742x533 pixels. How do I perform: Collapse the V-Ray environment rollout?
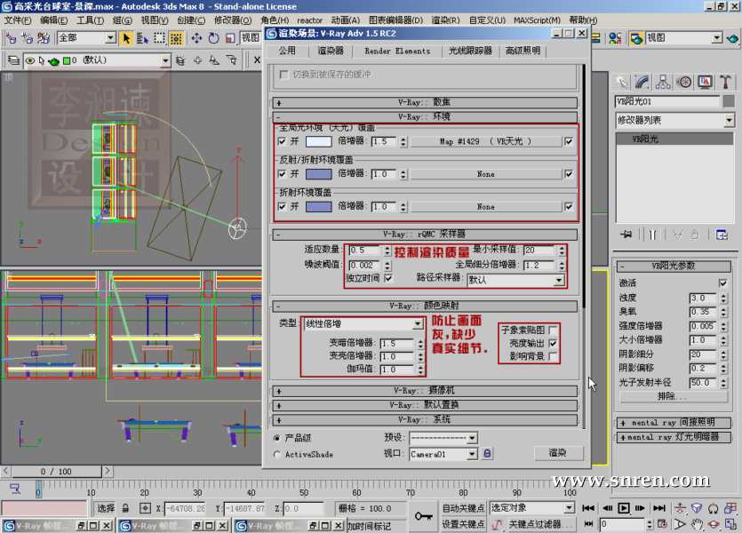[425, 116]
